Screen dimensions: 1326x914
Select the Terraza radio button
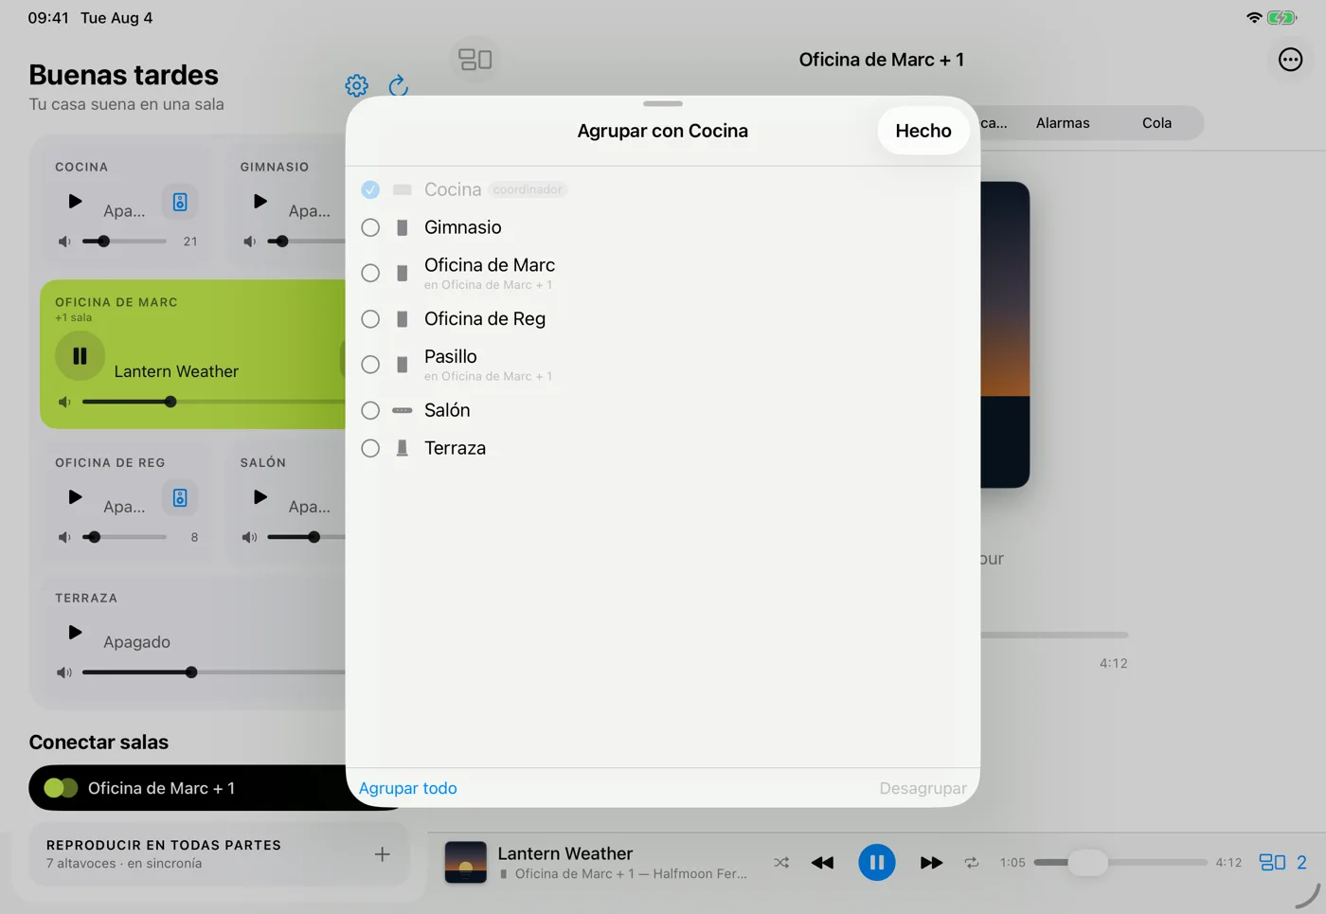(370, 448)
